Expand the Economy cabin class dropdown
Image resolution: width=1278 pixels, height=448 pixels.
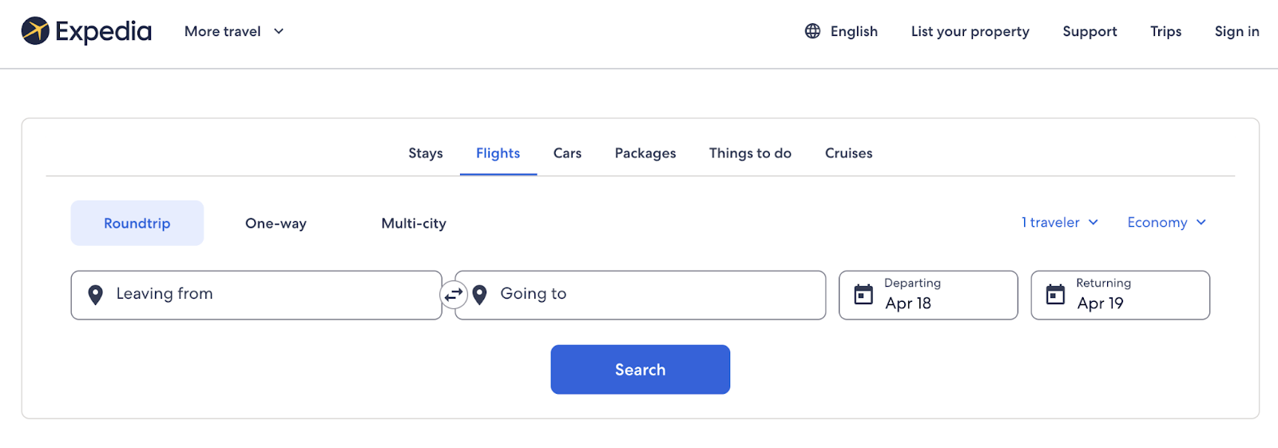tap(1166, 223)
